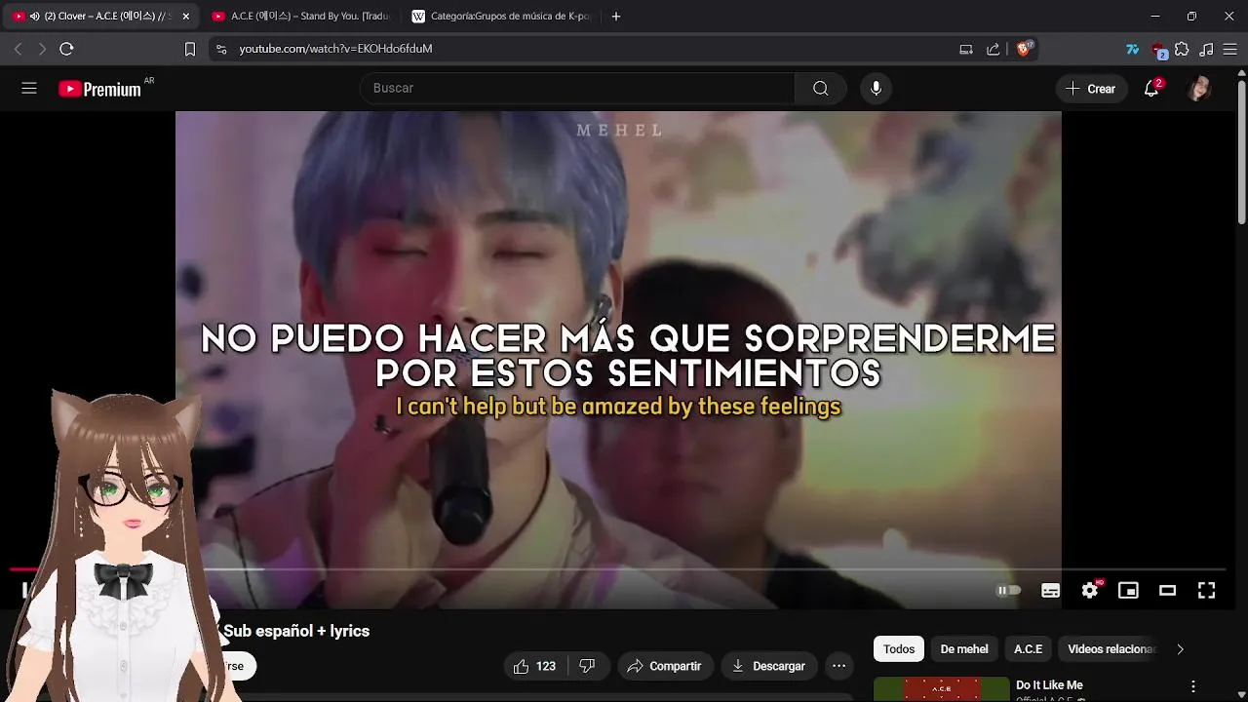Bookmark this page with bookmark icon
The image size is (1248, 702).
(x=190, y=49)
